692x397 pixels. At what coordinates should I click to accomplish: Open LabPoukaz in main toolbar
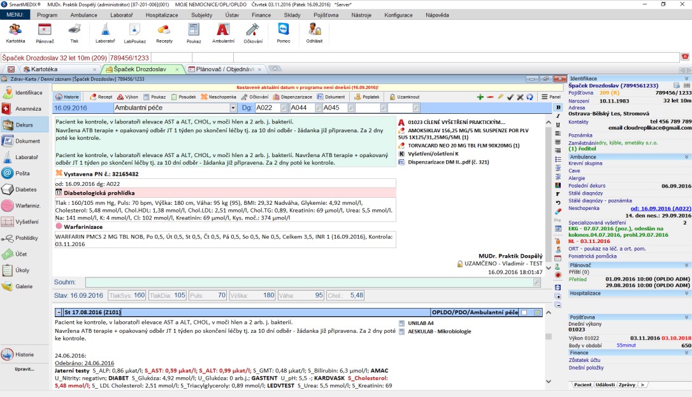134,34
